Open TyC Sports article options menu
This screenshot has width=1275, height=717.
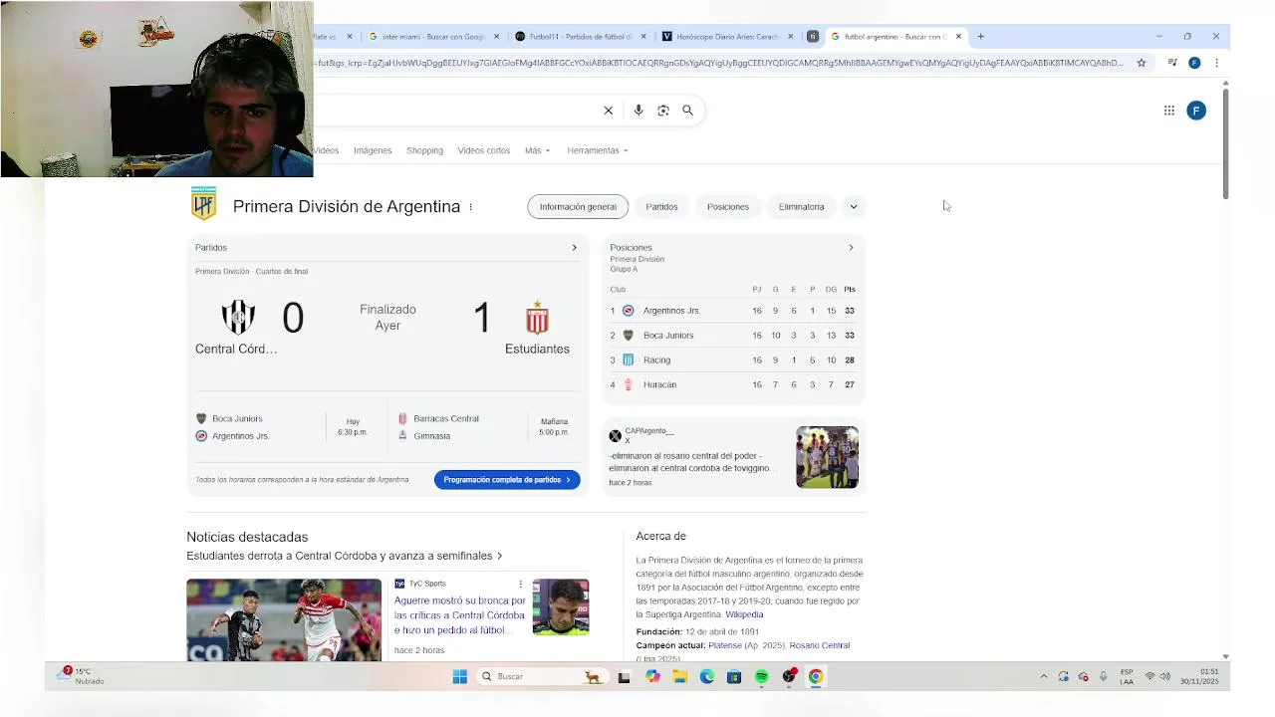[x=520, y=584]
